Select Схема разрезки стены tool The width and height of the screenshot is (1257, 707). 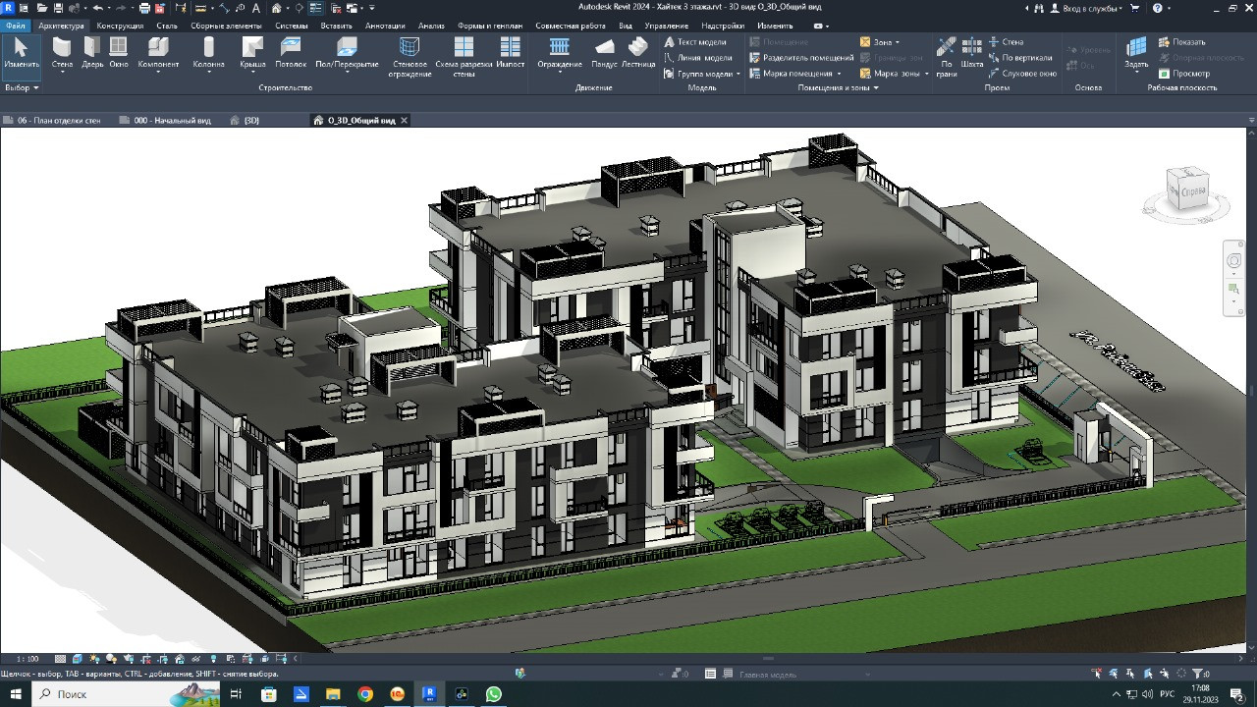coord(464,57)
